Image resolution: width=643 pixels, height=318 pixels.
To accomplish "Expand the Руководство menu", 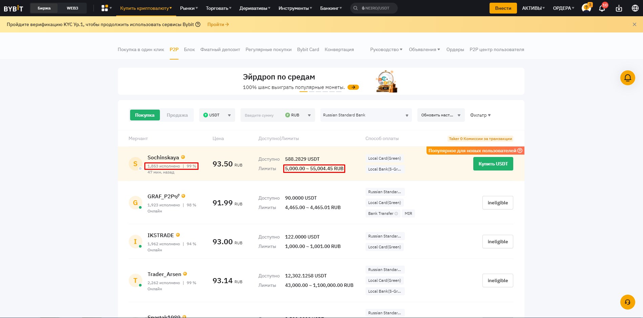I will coord(386,49).
